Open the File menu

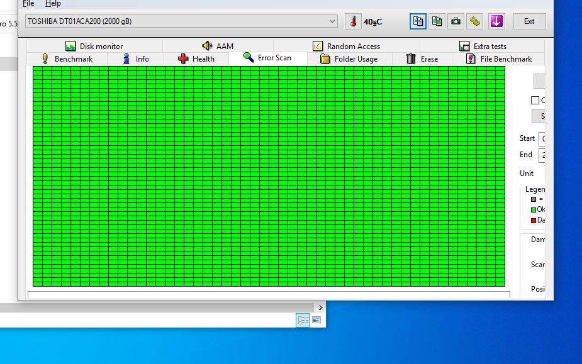click(x=28, y=4)
